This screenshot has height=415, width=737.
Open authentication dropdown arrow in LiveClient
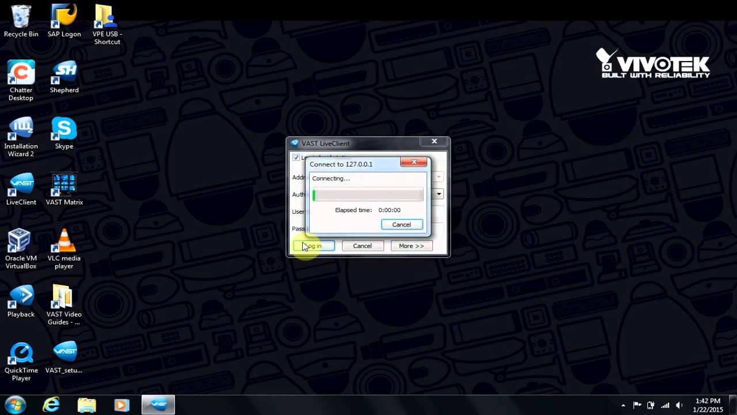coord(439,194)
